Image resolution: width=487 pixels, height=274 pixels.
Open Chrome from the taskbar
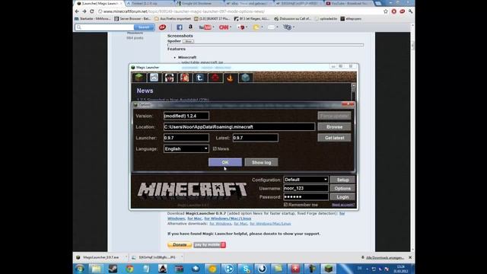coord(129,269)
